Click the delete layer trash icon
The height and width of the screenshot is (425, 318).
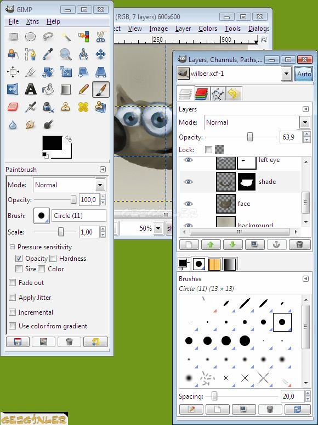tap(299, 245)
